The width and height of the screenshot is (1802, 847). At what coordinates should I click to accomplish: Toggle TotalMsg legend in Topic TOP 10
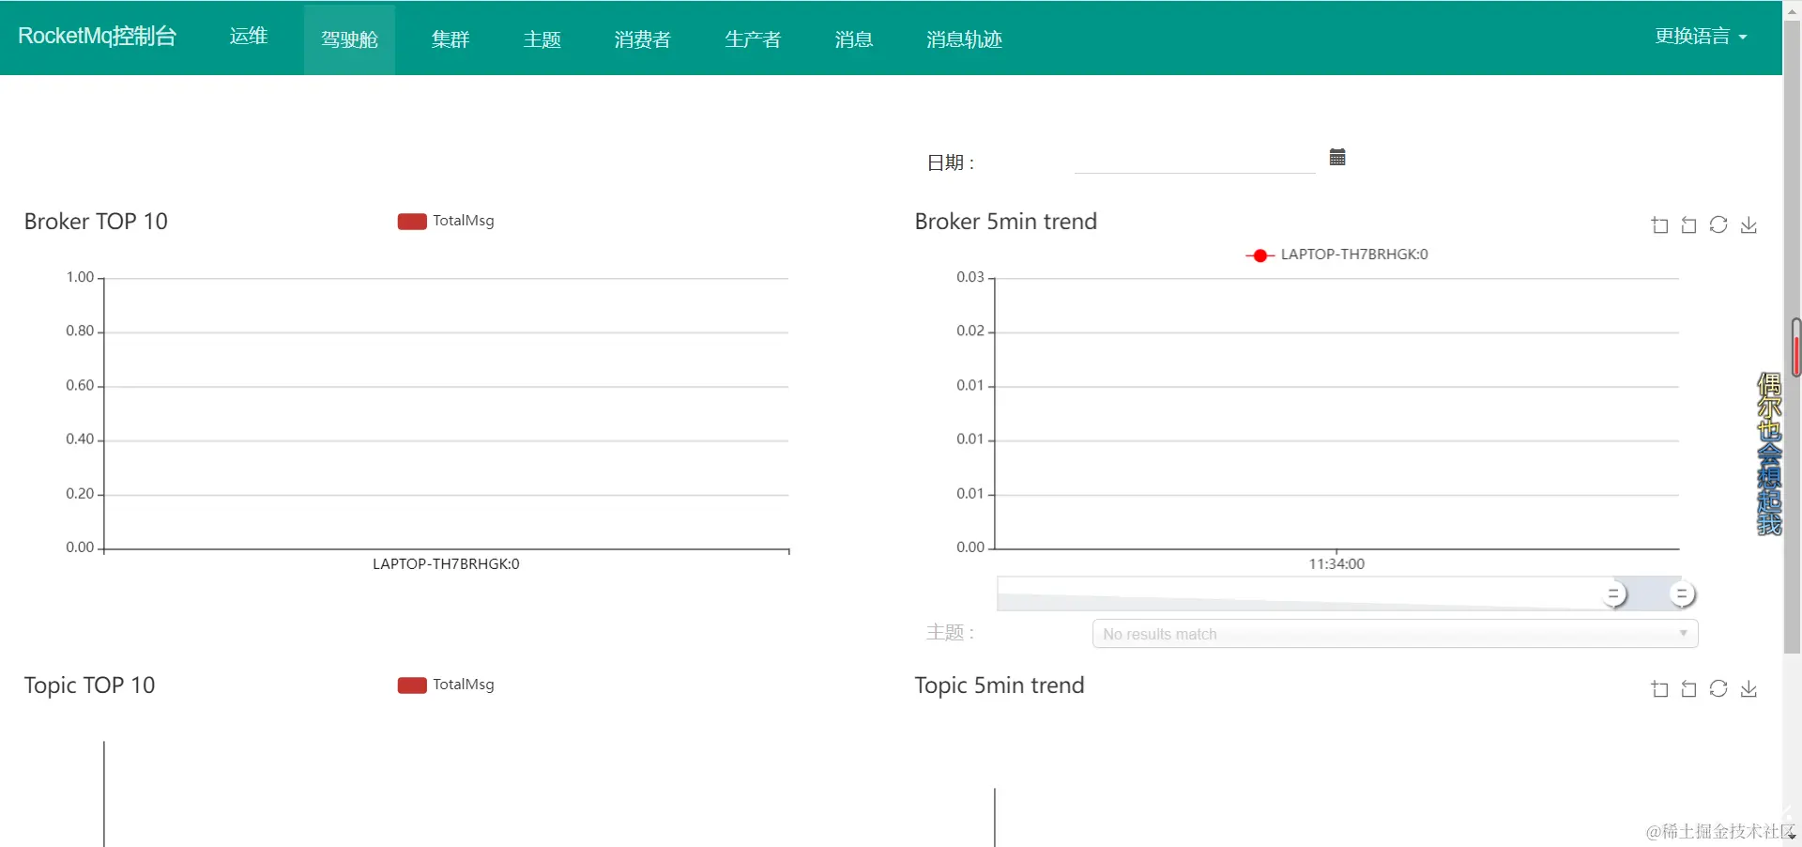446,685
